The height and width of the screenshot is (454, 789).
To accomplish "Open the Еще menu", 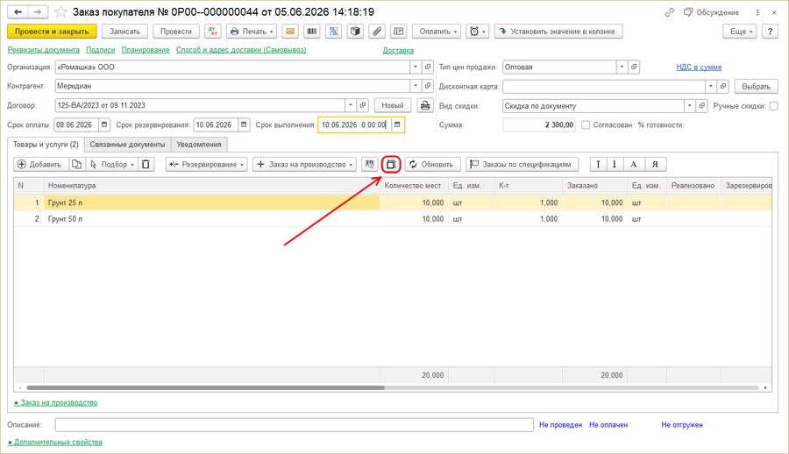I will [740, 32].
